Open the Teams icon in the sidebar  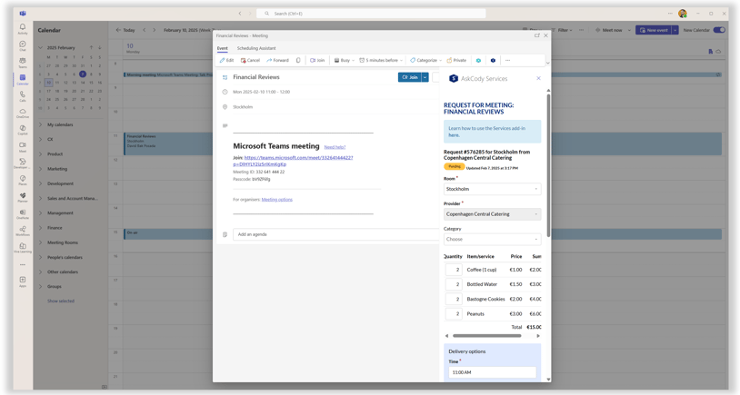22,63
